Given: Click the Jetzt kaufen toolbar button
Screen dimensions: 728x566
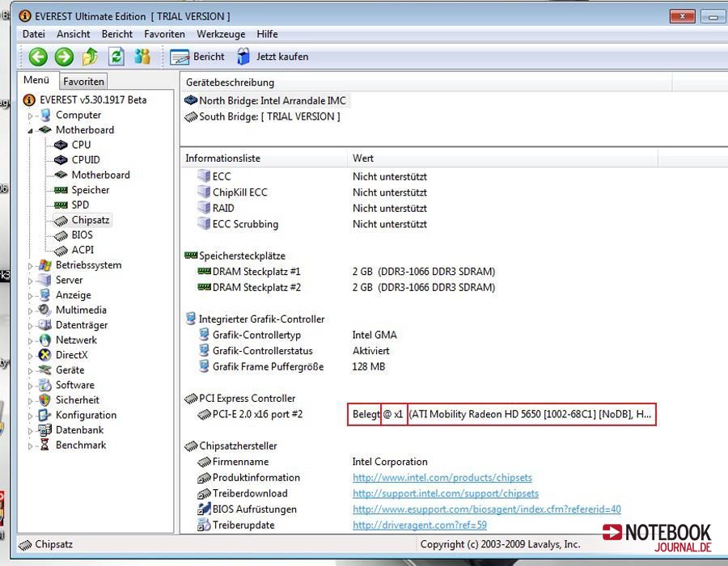Looking at the screenshot, I should tap(273, 57).
